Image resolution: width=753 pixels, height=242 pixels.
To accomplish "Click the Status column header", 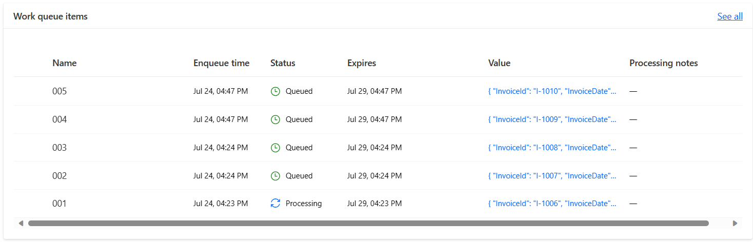I will click(x=283, y=63).
